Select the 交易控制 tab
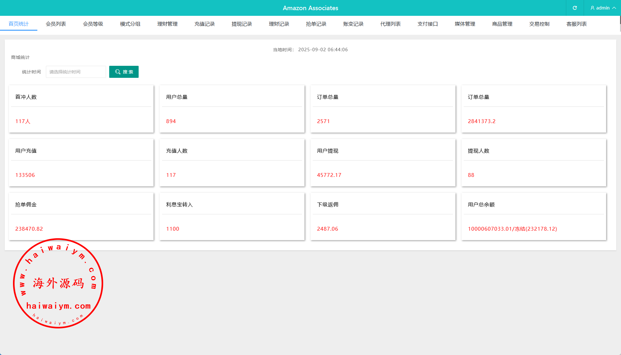The height and width of the screenshot is (355, 621). coord(539,24)
